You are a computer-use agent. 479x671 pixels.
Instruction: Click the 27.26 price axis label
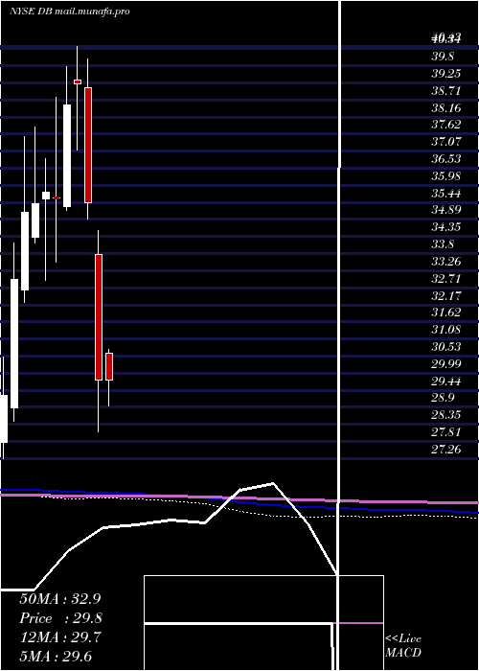coord(446,449)
